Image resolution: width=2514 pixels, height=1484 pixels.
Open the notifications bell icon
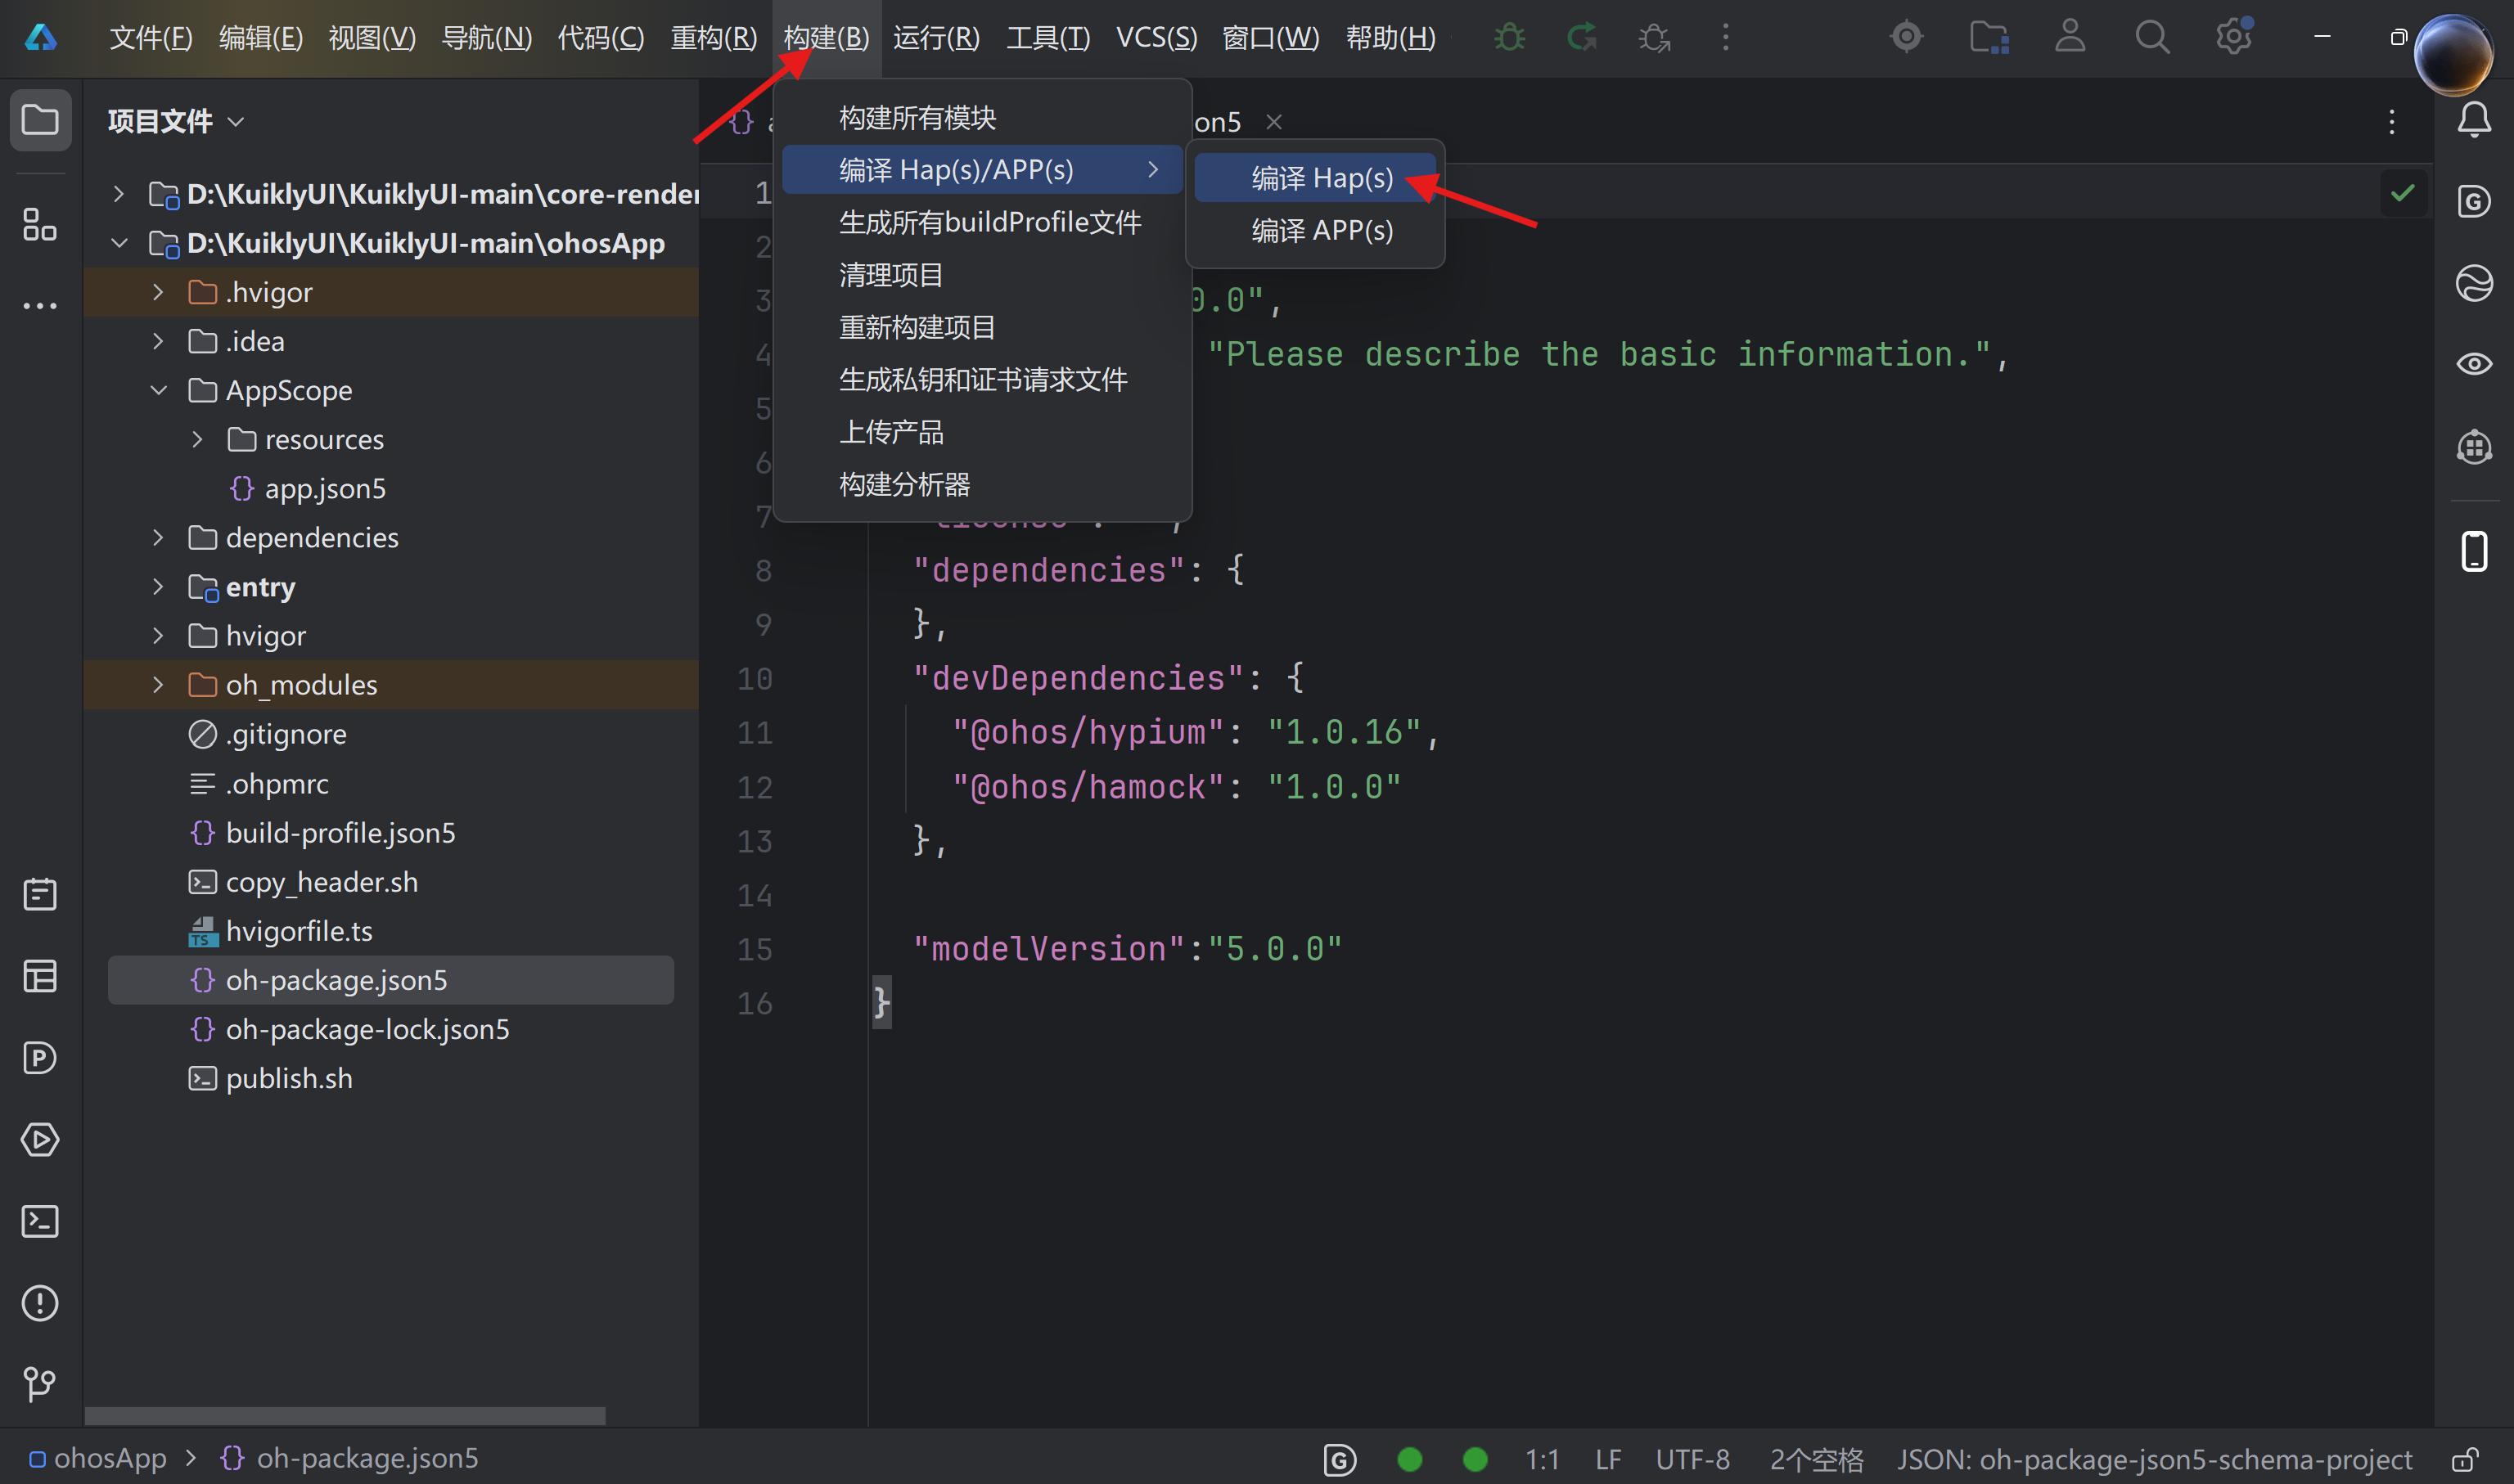point(2474,120)
